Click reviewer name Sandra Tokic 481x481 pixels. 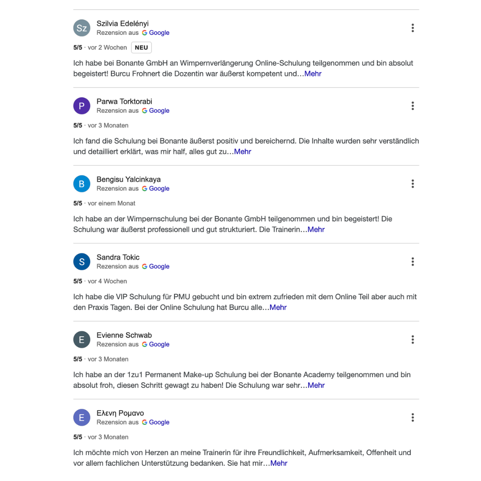click(118, 257)
